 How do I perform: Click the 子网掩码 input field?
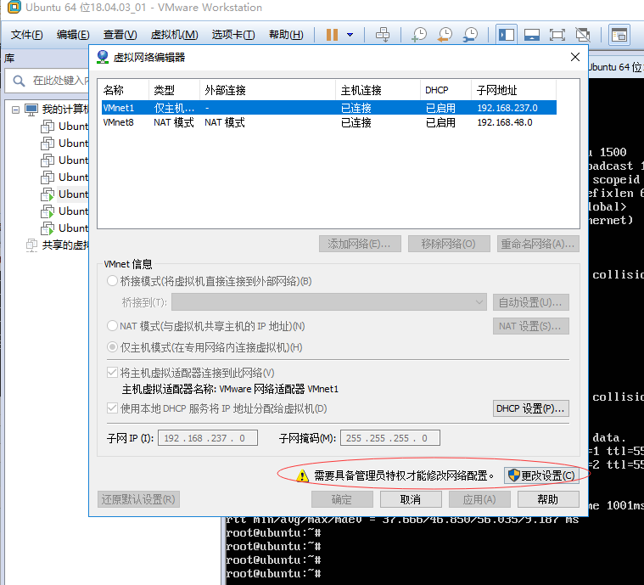click(390, 438)
